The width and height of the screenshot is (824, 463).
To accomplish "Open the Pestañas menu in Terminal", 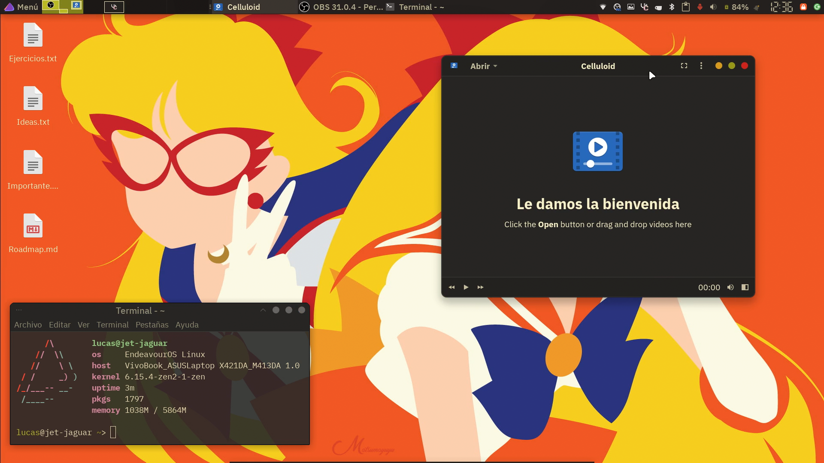I will [x=152, y=325].
